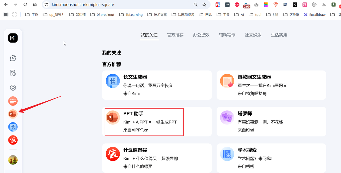Open the 塔罗师 card
The image size is (341, 173).
coord(271,122)
